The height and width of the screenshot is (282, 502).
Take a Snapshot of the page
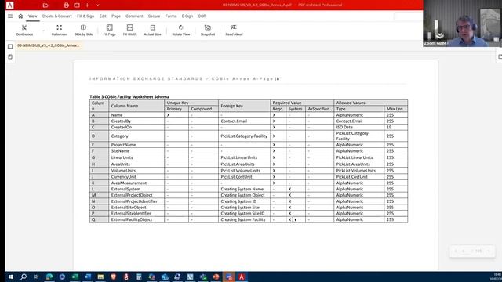tap(208, 30)
